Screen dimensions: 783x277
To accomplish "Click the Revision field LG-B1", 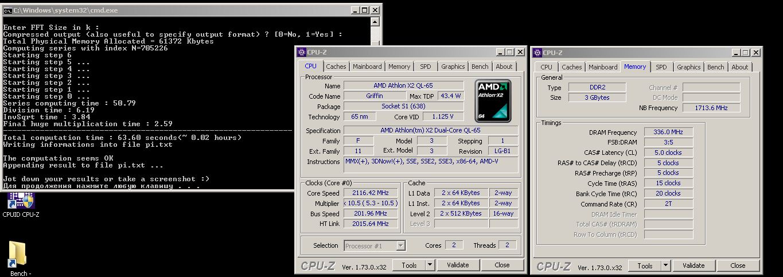I will point(503,151).
